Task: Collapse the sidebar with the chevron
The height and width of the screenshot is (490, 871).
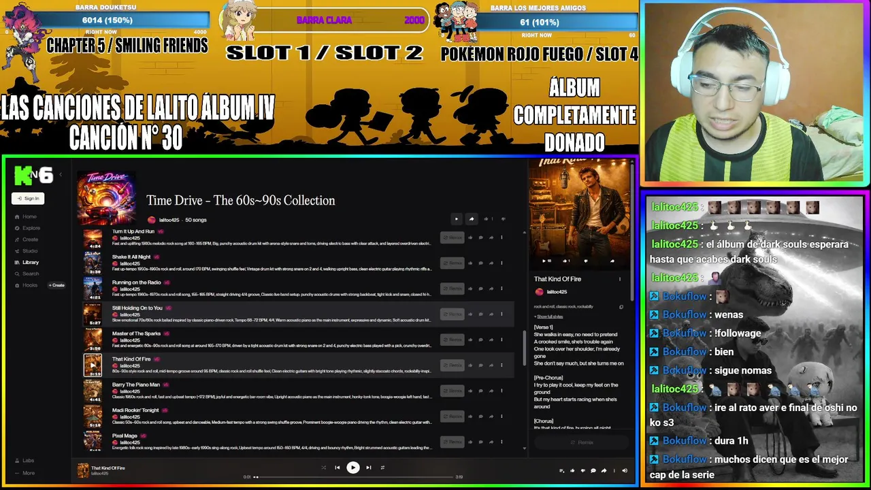Action: click(61, 175)
